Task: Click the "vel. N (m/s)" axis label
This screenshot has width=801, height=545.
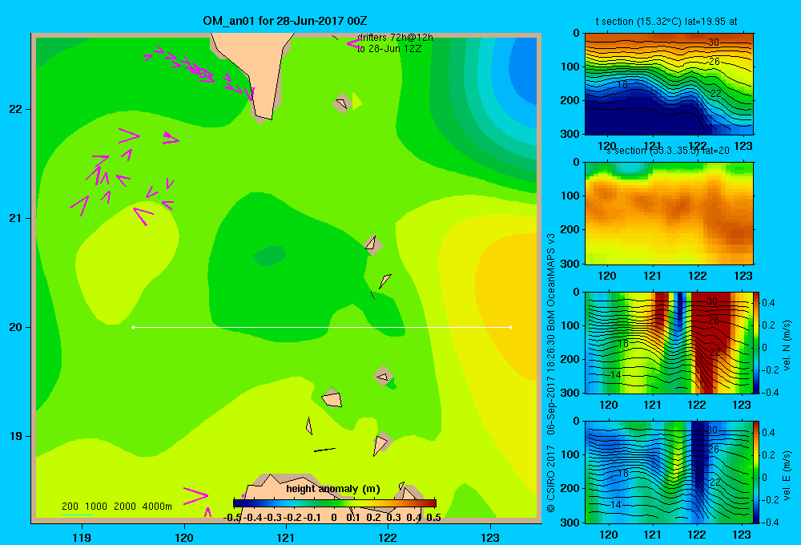Action: 787,345
